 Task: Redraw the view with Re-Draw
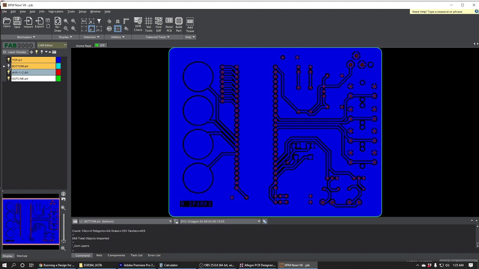[58, 25]
